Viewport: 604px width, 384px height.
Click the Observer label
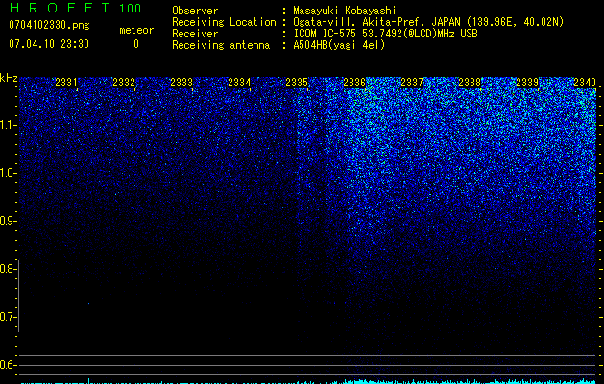(195, 11)
